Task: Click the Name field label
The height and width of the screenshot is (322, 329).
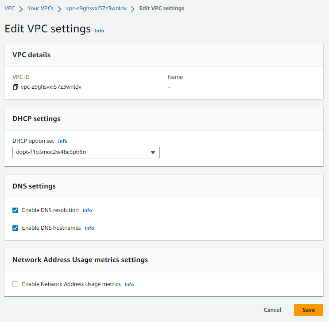Action: [x=175, y=77]
